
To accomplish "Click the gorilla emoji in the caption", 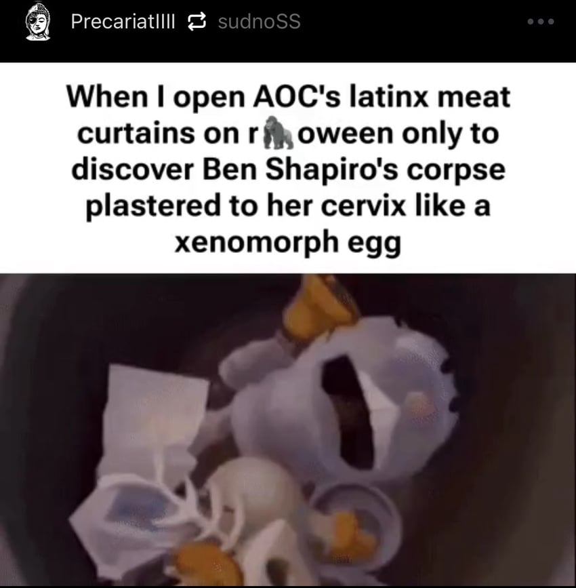I will tap(278, 133).
